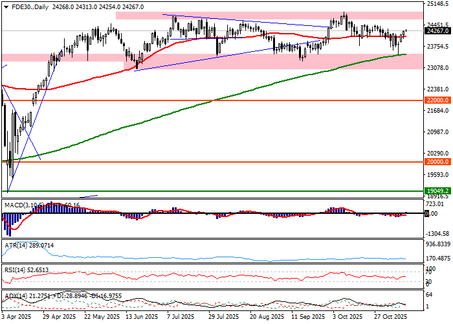Image resolution: width=453 pixels, height=324 pixels.
Task: Select the current price label 24267.0
Action: coord(437,30)
